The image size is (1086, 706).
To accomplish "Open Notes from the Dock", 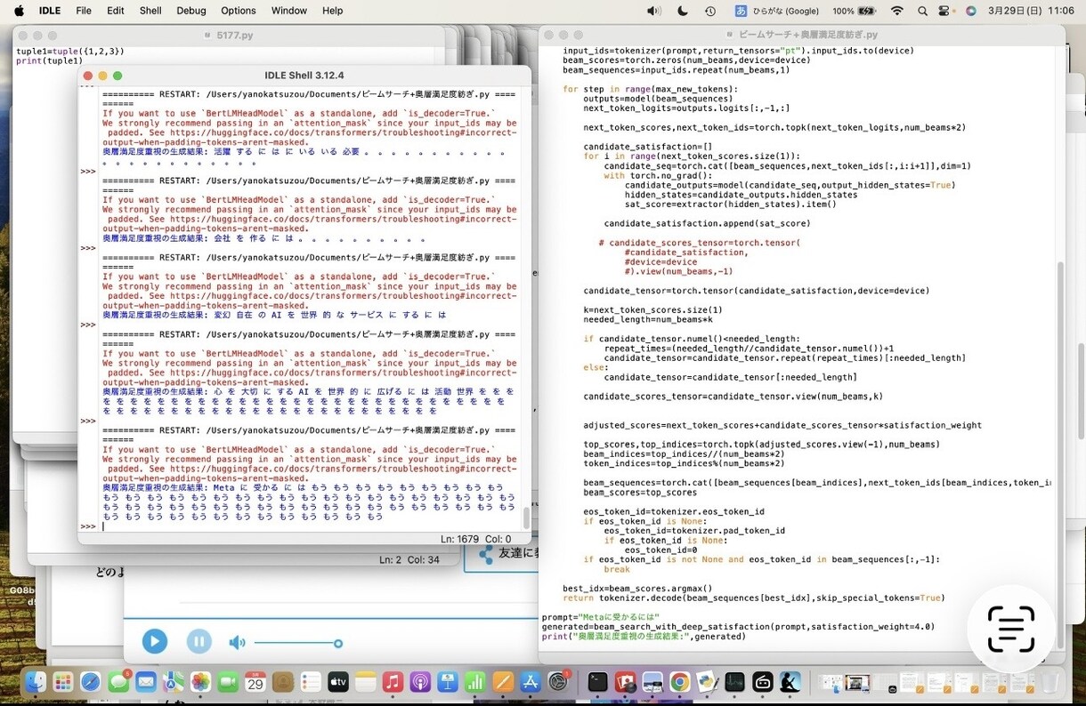I will pyautogui.click(x=366, y=682).
